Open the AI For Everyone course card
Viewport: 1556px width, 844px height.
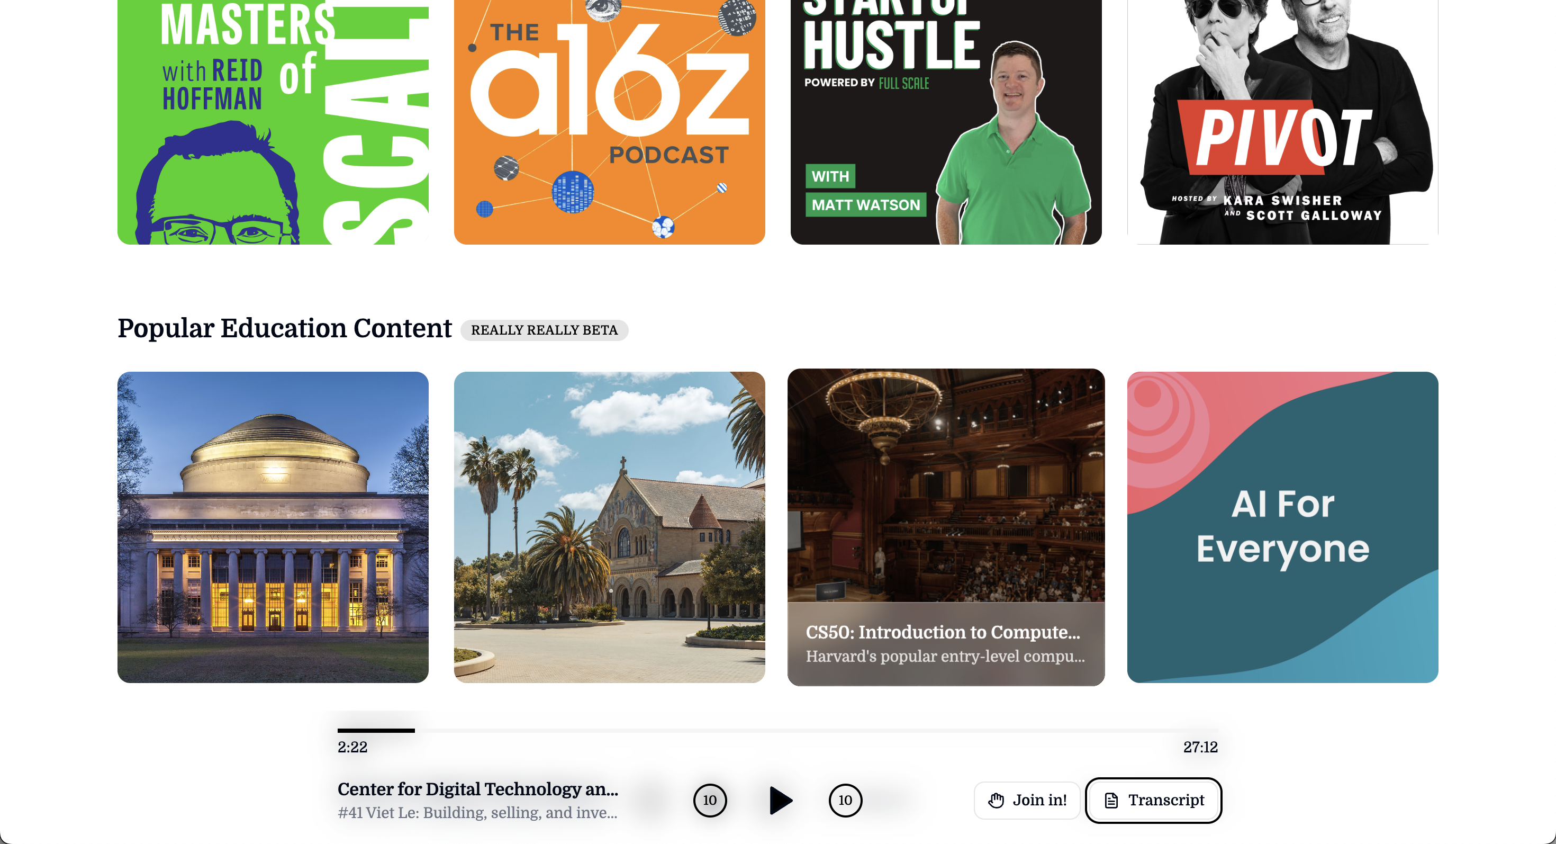click(1282, 527)
